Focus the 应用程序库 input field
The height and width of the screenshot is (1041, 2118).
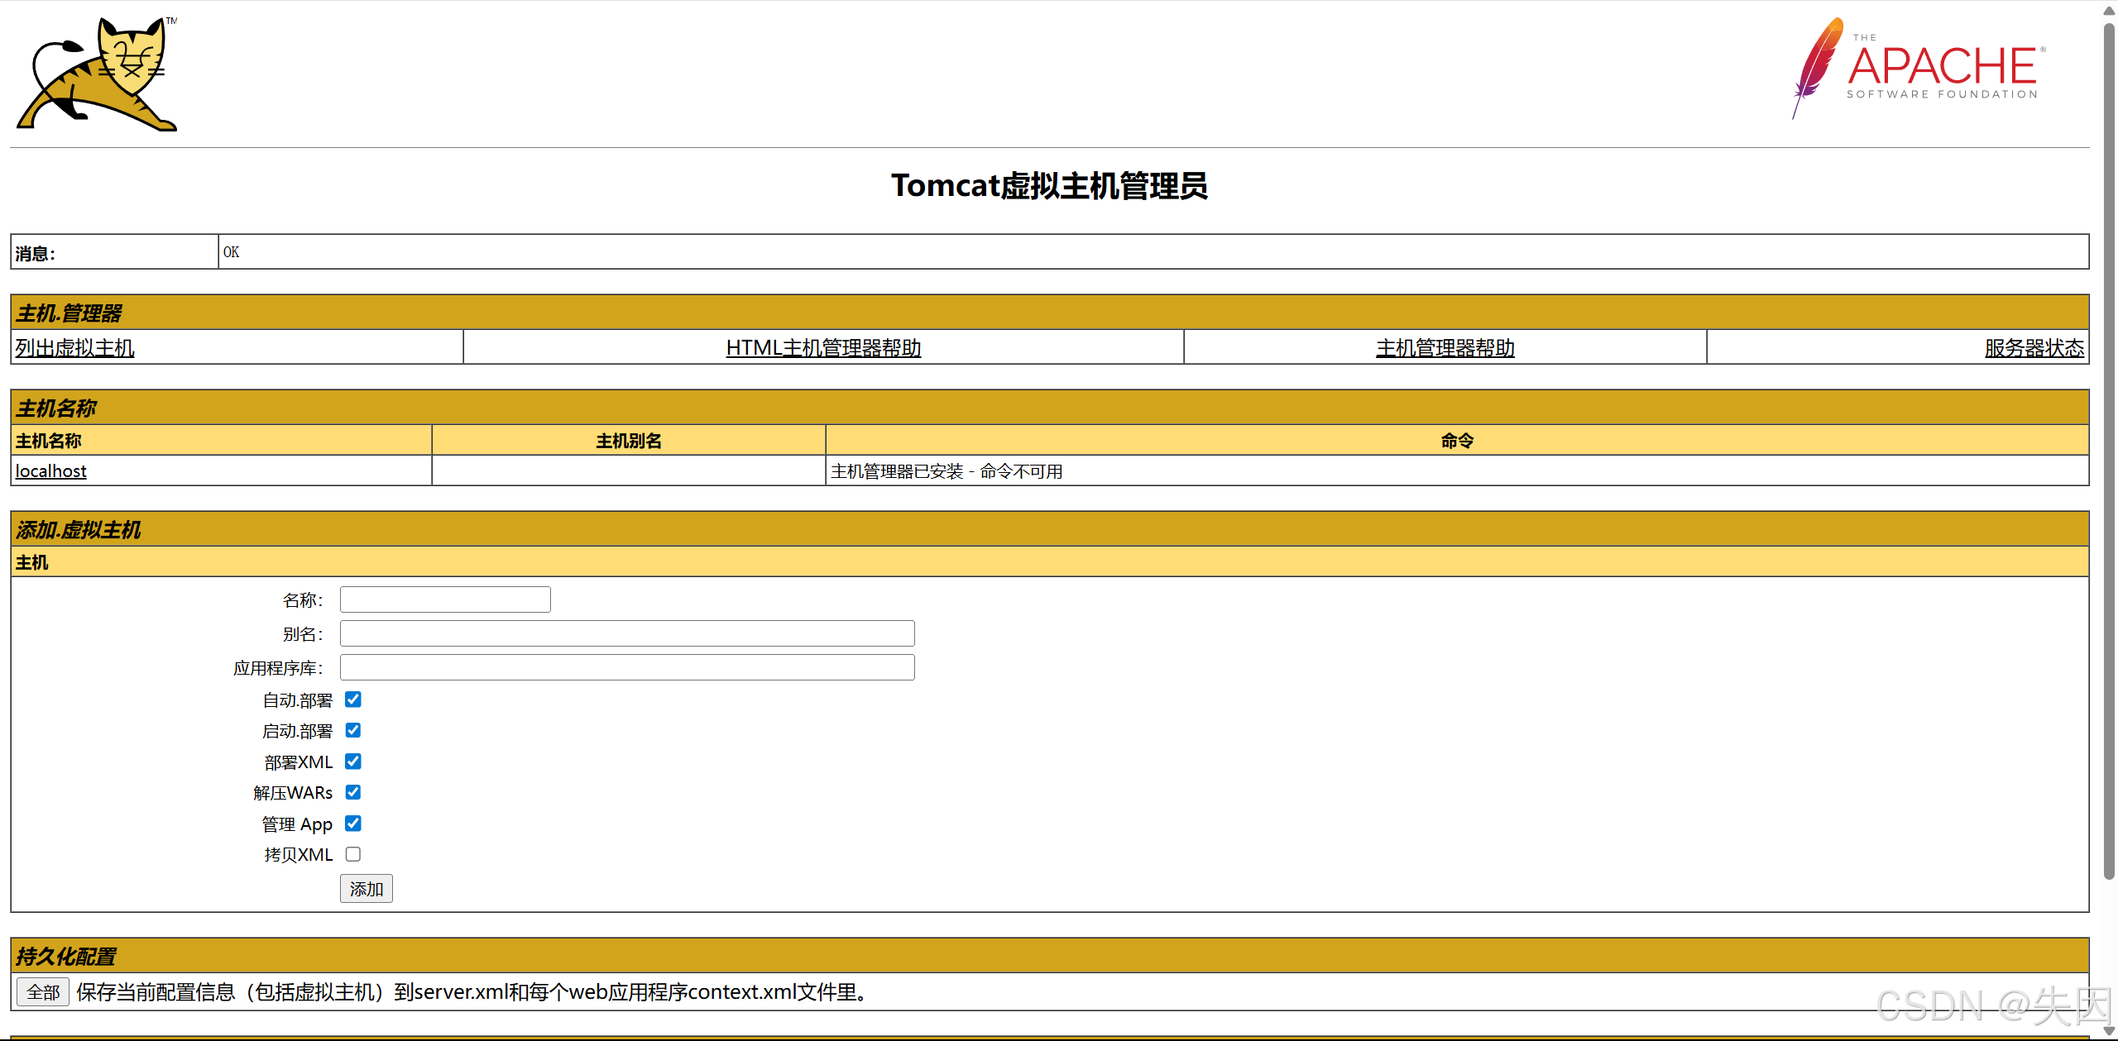pos(627,667)
